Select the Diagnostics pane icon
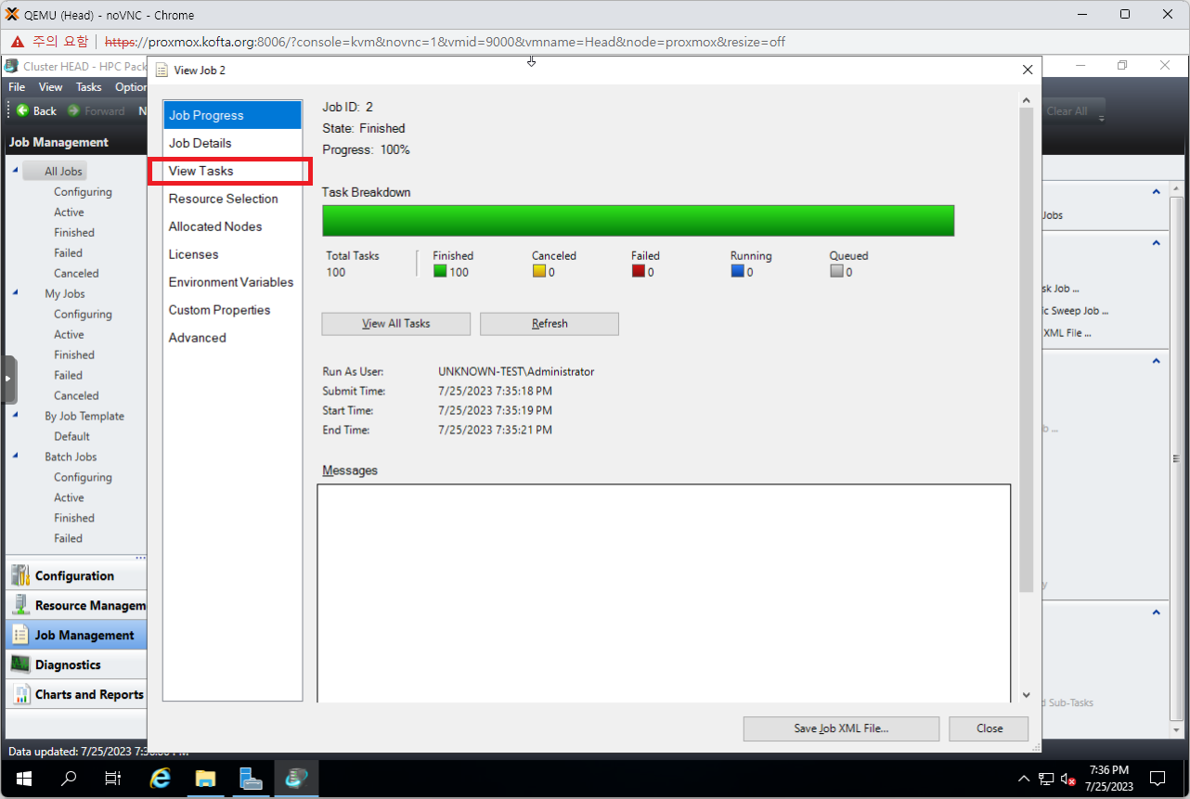The width and height of the screenshot is (1190, 799). click(20, 664)
